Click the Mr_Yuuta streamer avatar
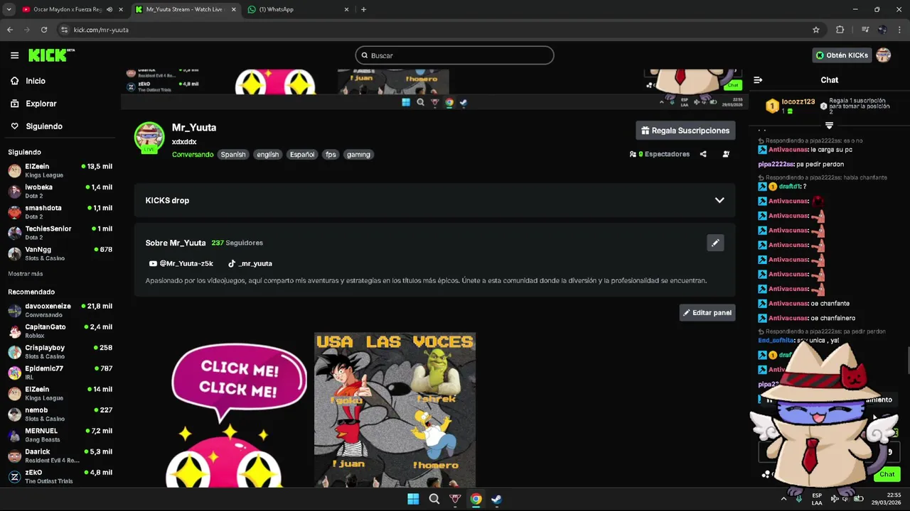The height and width of the screenshot is (511, 910). coord(149,137)
